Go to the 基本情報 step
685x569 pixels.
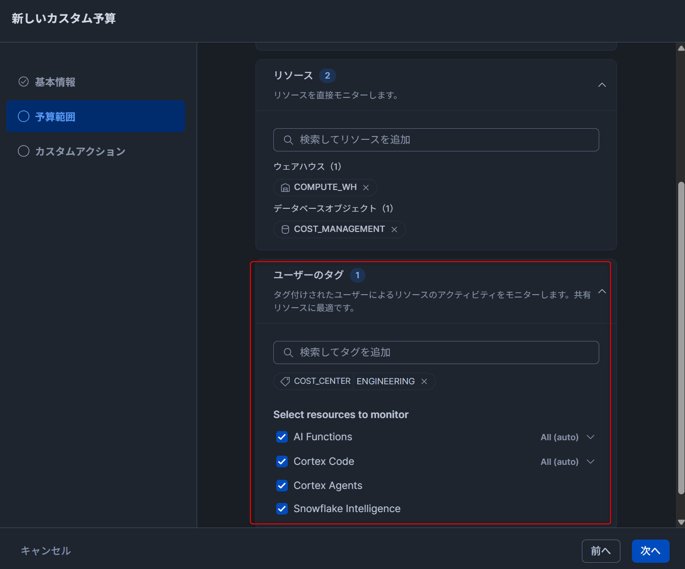[x=55, y=82]
